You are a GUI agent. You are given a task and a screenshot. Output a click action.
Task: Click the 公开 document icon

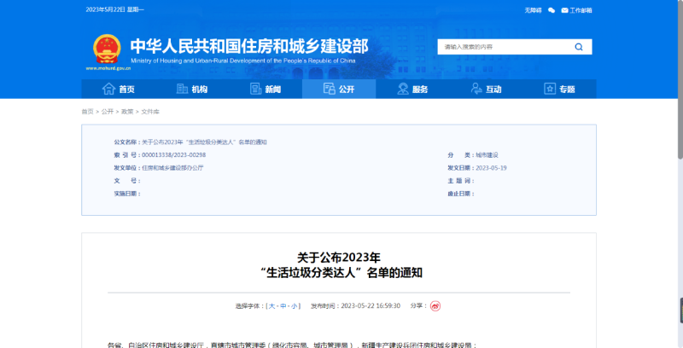tap(330, 90)
